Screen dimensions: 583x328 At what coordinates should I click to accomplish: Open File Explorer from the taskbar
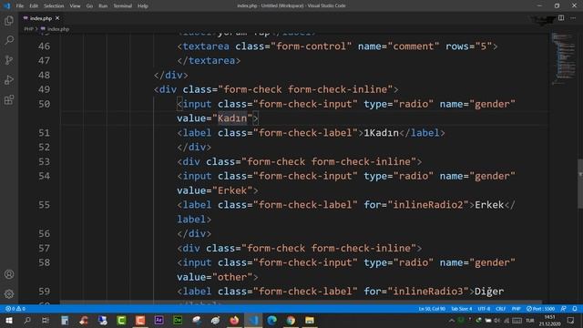310,320
